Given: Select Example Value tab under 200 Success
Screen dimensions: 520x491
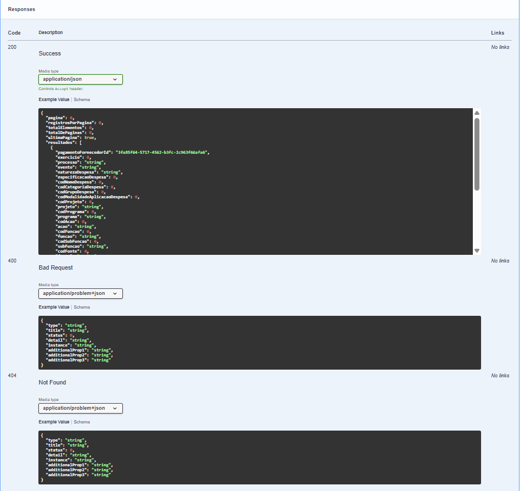Looking at the screenshot, I should [x=54, y=99].
